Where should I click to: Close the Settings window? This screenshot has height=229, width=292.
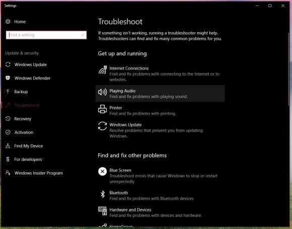coord(283,6)
